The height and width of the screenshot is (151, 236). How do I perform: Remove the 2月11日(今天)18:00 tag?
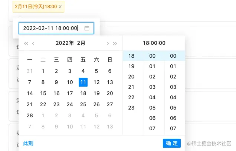[60, 7]
